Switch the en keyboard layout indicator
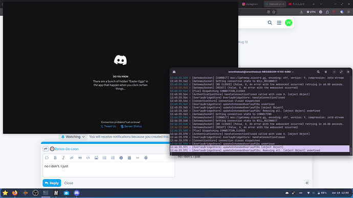 click(301, 193)
